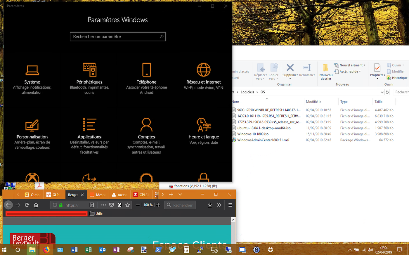Open the Comptes settings category

tap(146, 136)
